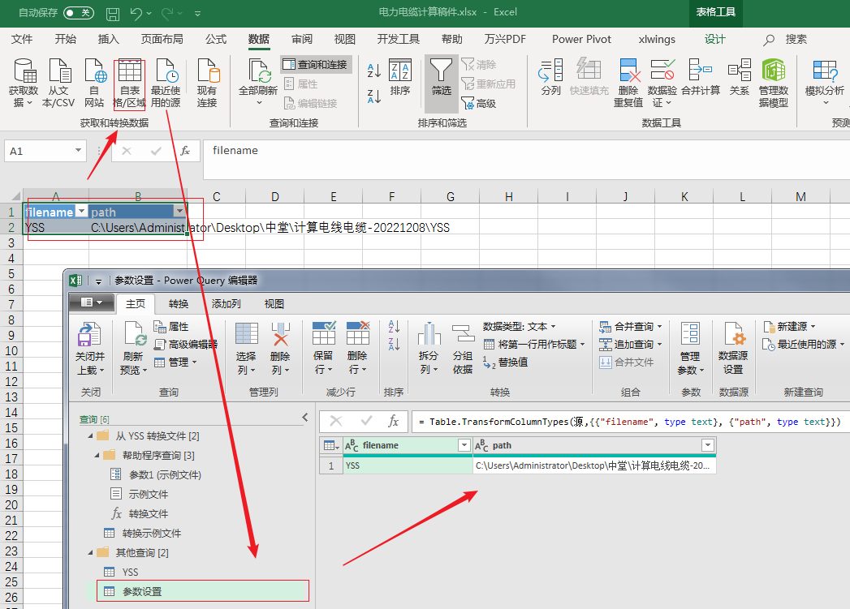This screenshot has width=850, height=609.
Task: Open Merge Queries (合并查询) dropdown
Action: click(631, 327)
